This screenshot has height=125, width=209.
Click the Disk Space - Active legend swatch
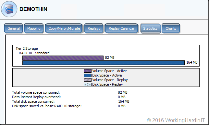[x=88, y=75]
